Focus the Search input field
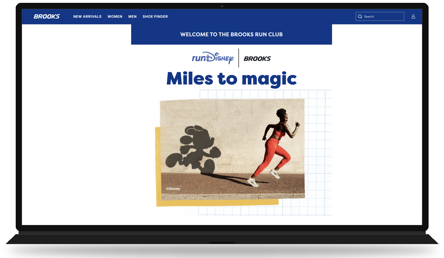The width and height of the screenshot is (444, 258). coord(380,17)
